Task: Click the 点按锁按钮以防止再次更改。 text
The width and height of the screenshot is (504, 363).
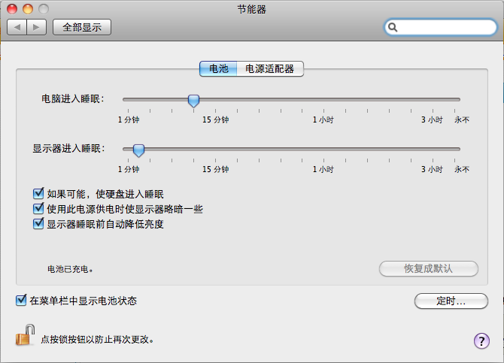Action: (97, 339)
